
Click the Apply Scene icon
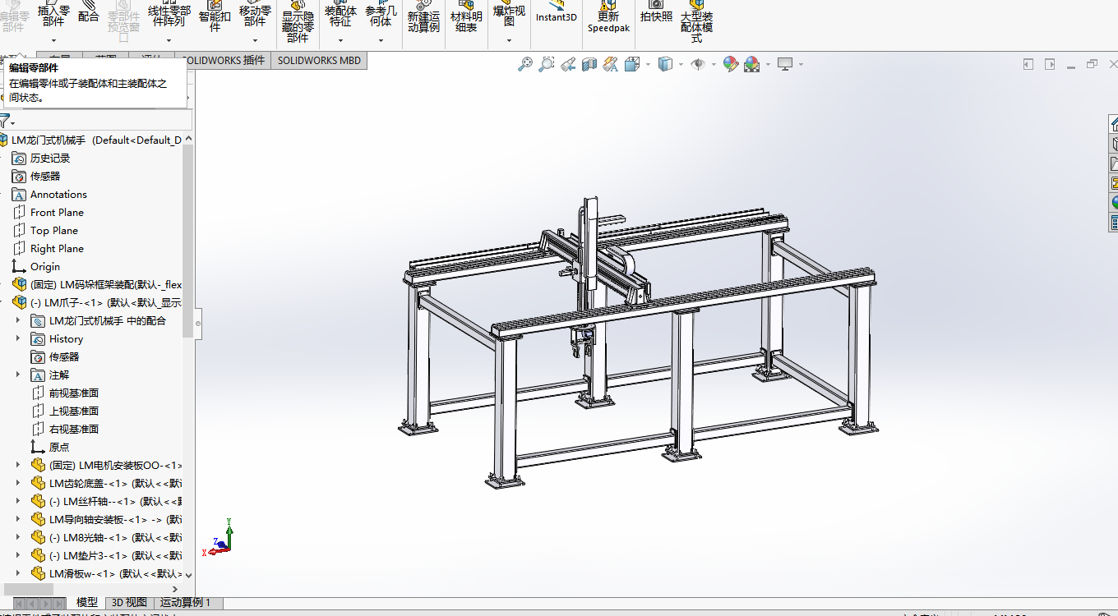click(x=751, y=64)
